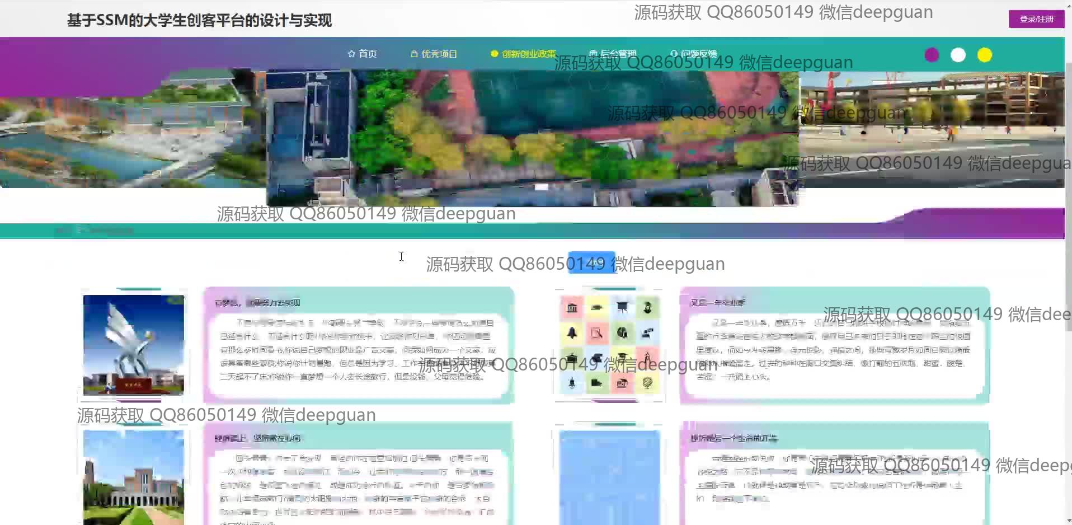Click the icon beside 问题反馈
Screen dimensions: 1072x525
pos(674,54)
